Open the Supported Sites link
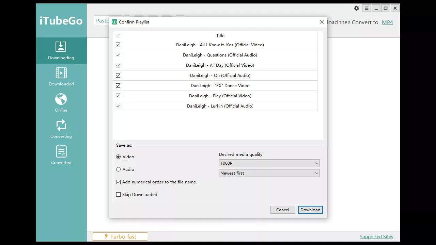The width and height of the screenshot is (436, 245). (x=376, y=237)
